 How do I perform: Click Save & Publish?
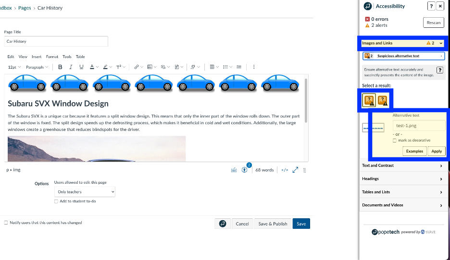[273, 224]
